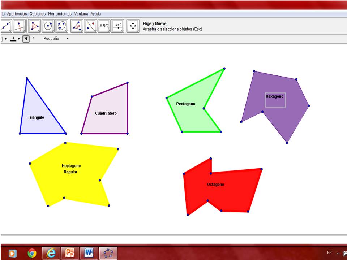This screenshot has height=260, width=347.
Task: Click the inner concave vertex of the pentagon
Action: click(x=204, y=108)
